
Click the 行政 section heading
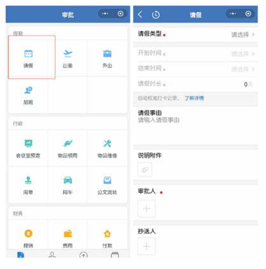(18, 123)
